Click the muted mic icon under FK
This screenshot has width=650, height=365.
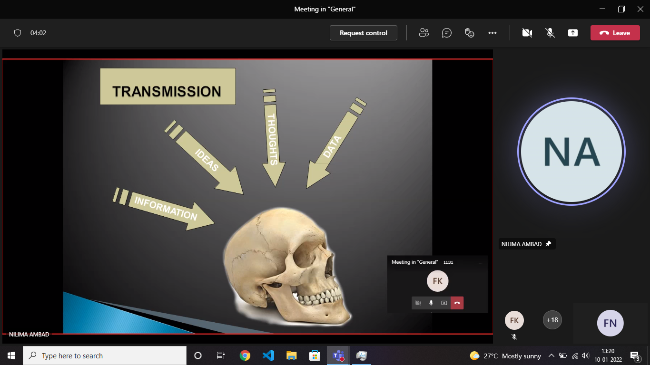(514, 336)
